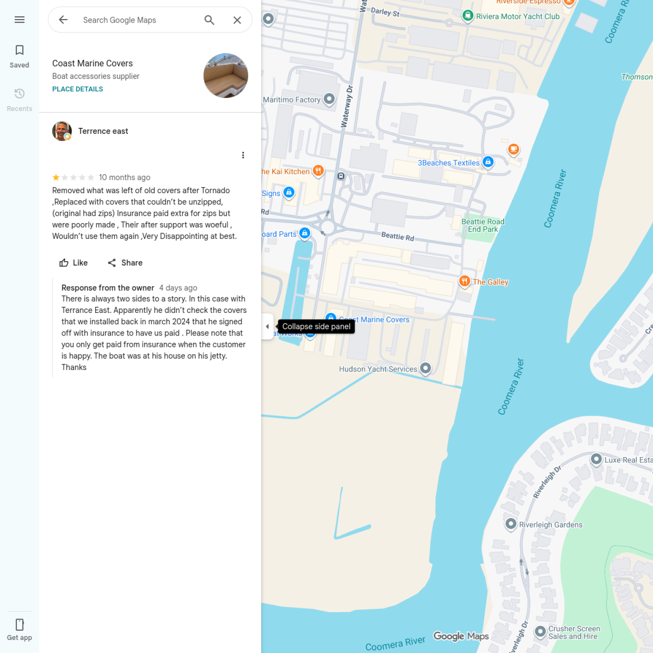Click the review's one-star rating
This screenshot has height=653, width=653.
point(73,177)
